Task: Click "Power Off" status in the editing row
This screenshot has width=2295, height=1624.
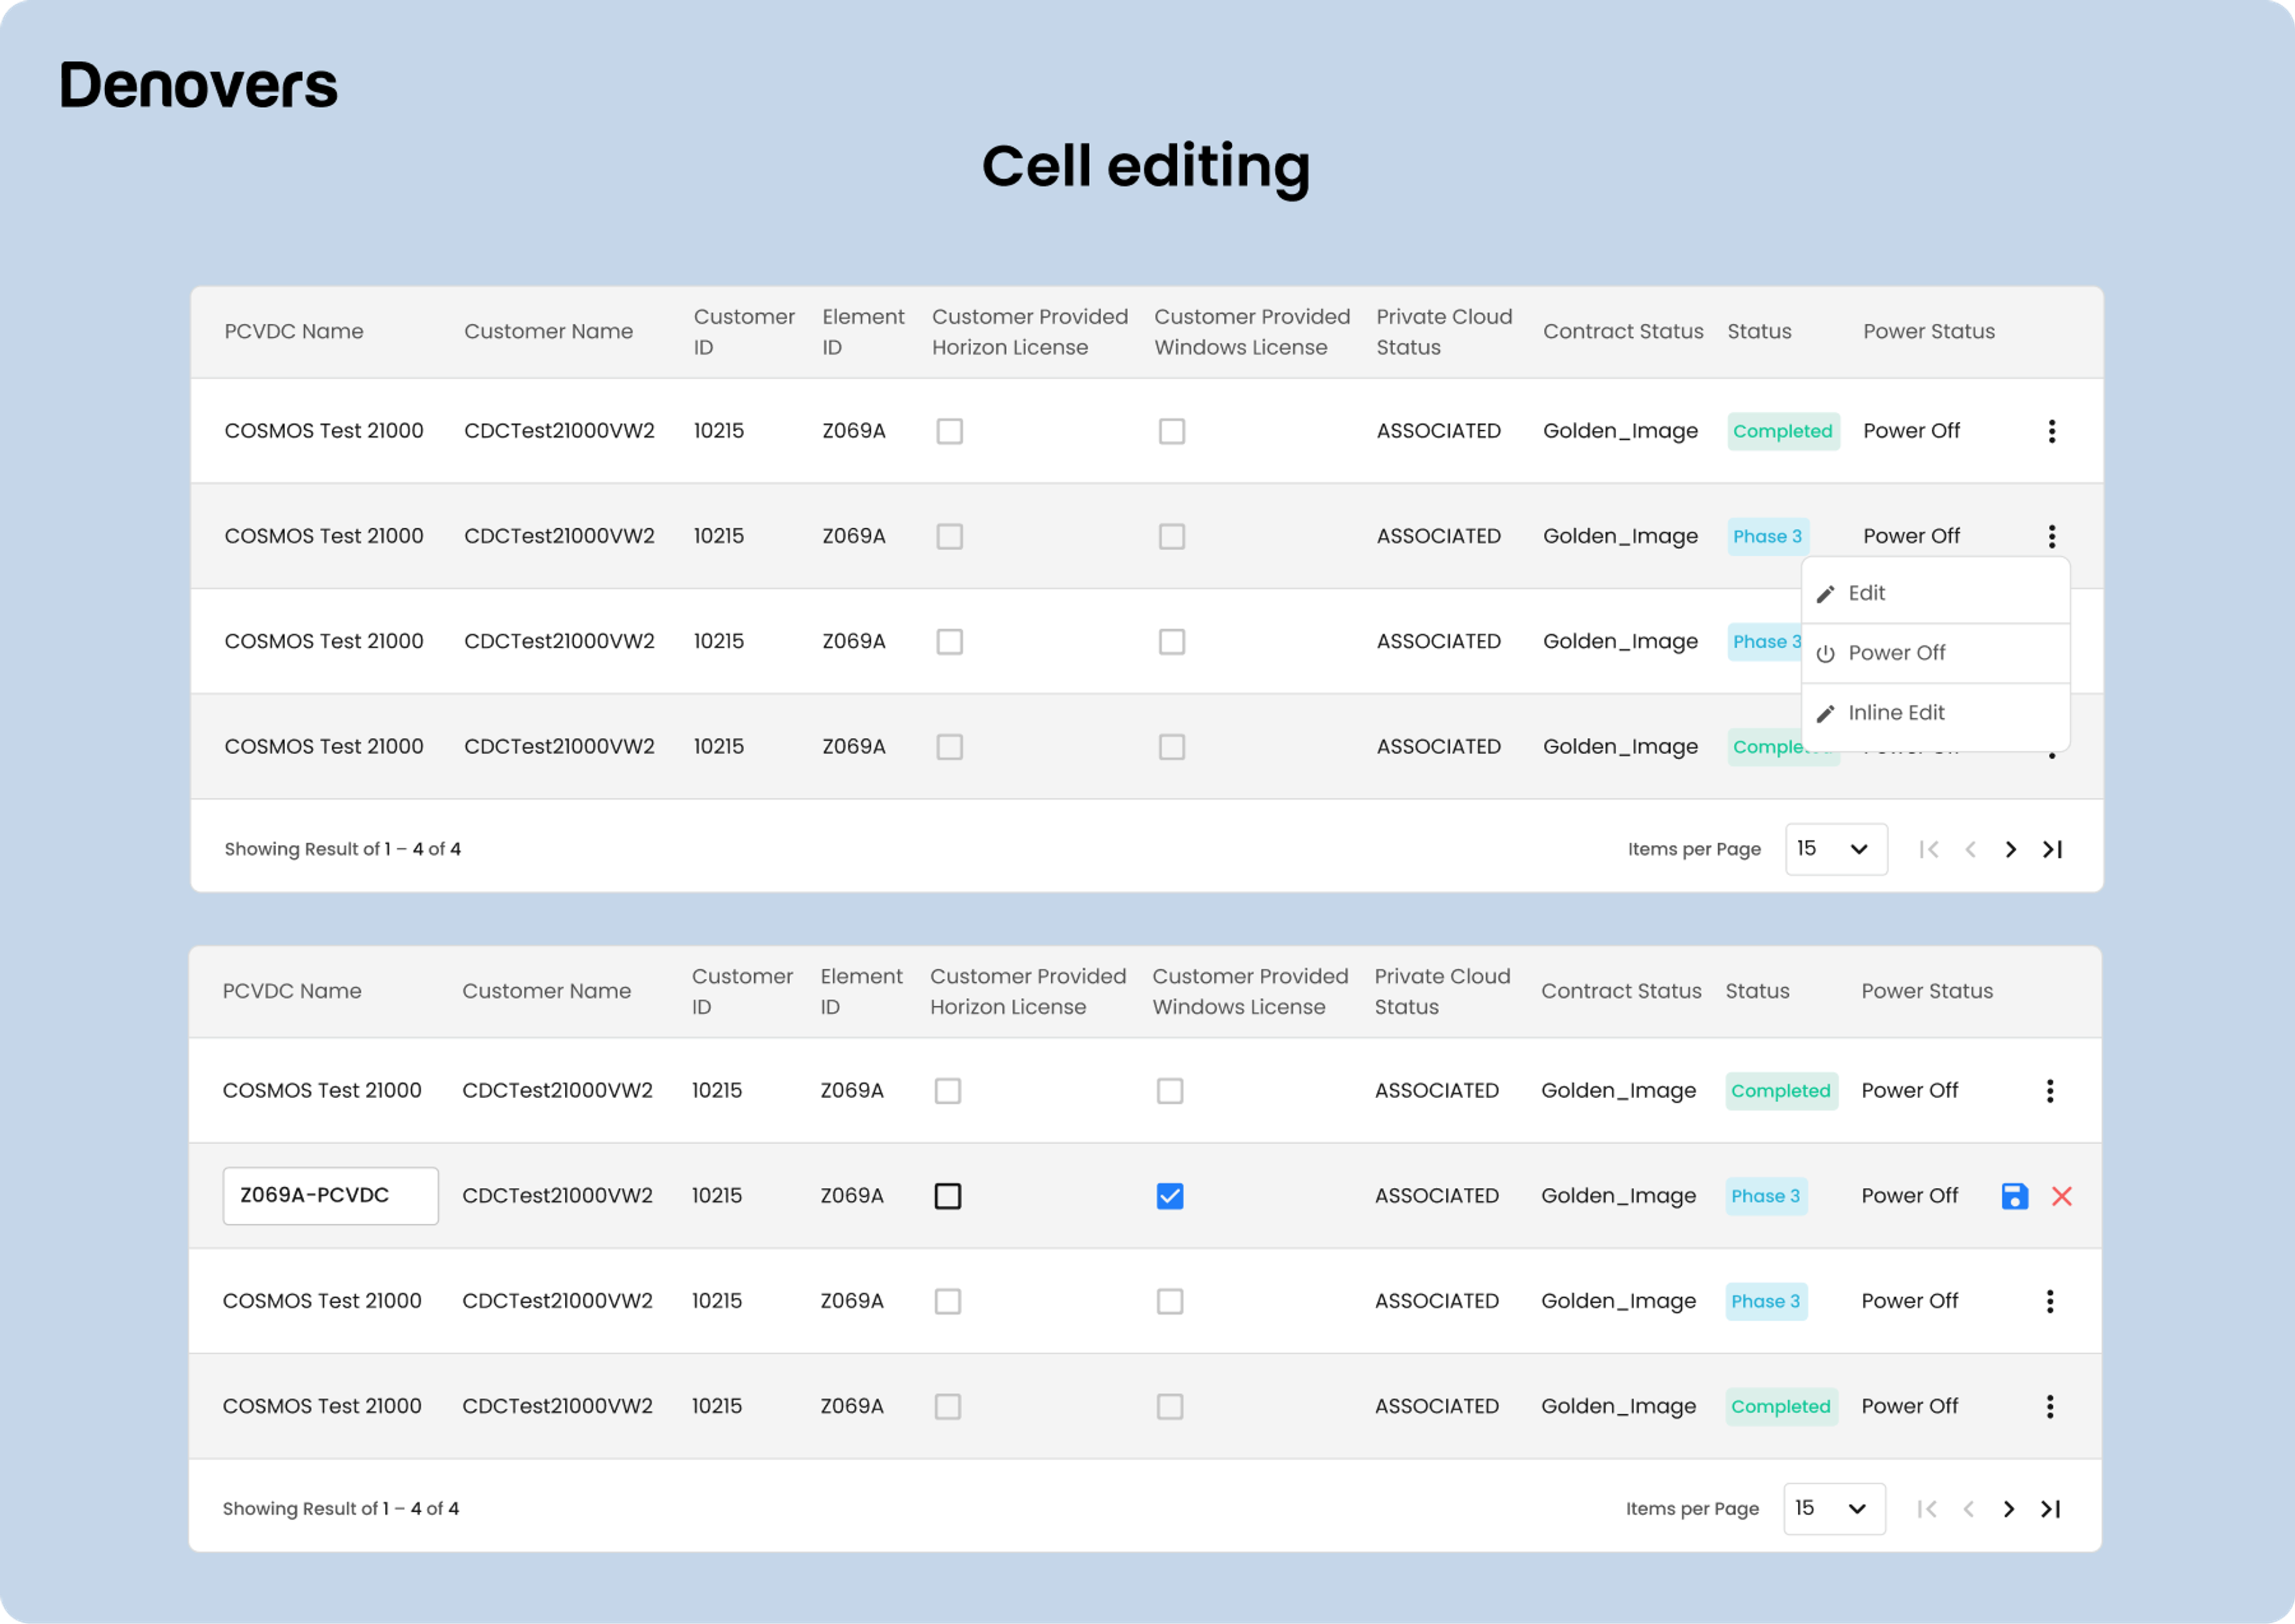Action: pos(1909,1196)
